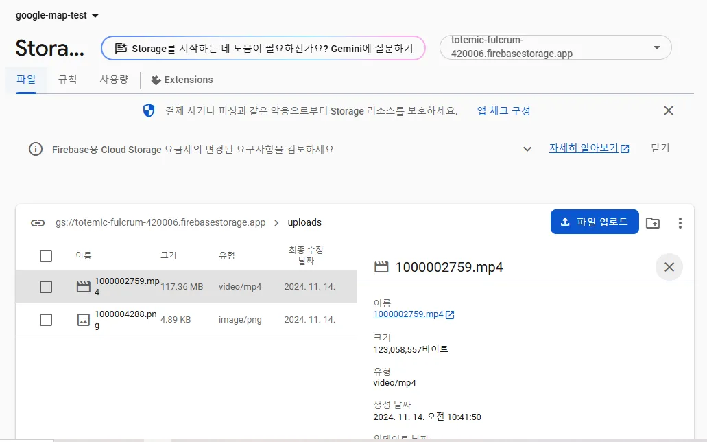Click the 123,058,557바이트 size value
The image size is (707, 442).
tap(411, 349)
